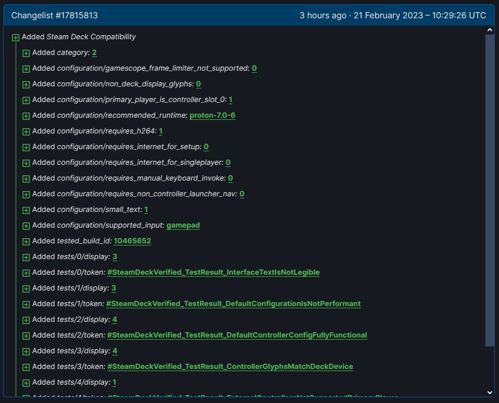
Task: Open requires_non_controller_launcher_nav value 0 link
Action: point(242,194)
